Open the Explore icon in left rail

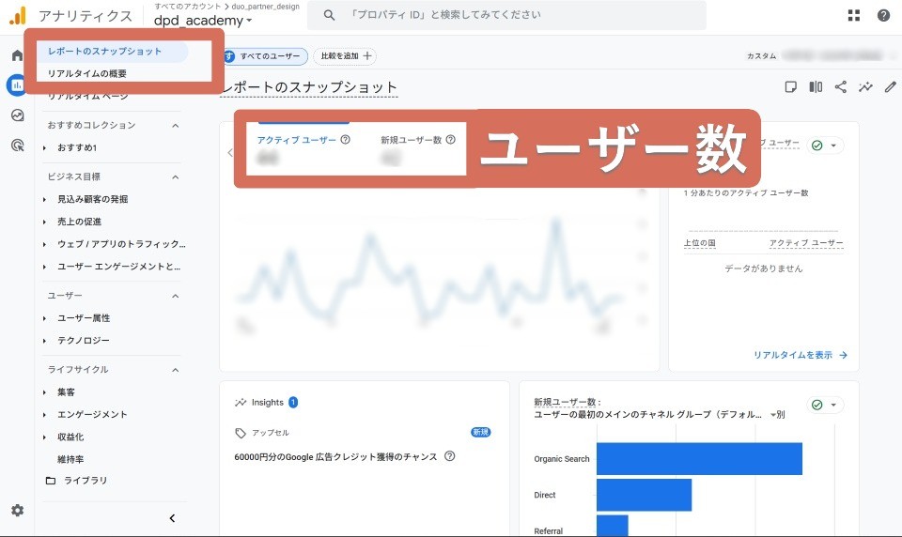(x=17, y=115)
